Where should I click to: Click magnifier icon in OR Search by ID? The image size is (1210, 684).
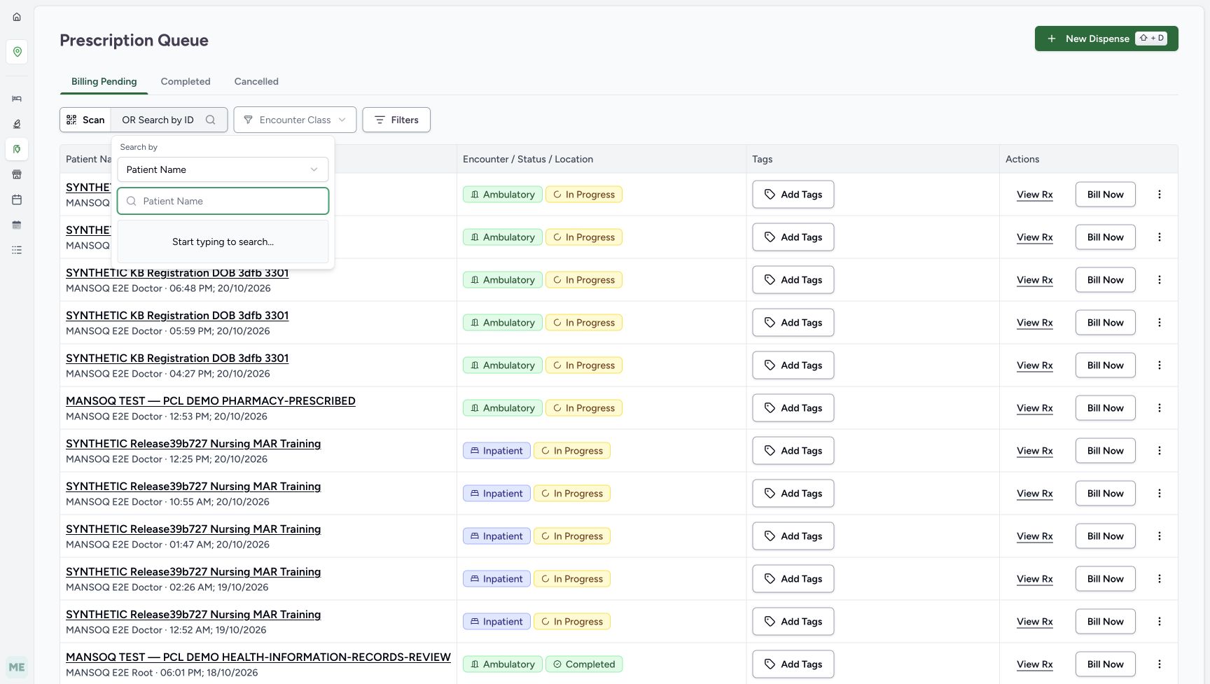[x=210, y=120]
